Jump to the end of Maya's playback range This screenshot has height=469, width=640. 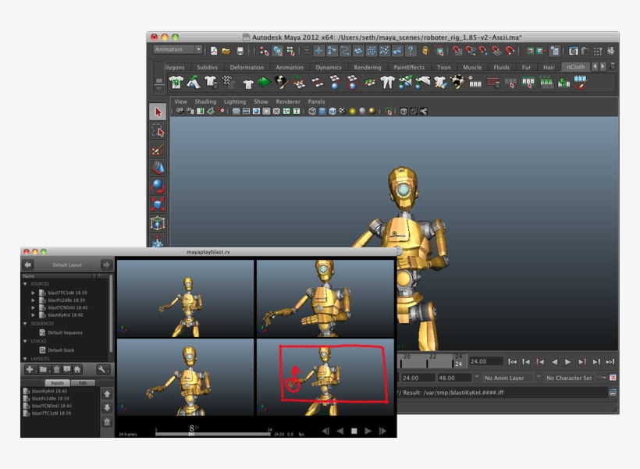[610, 362]
